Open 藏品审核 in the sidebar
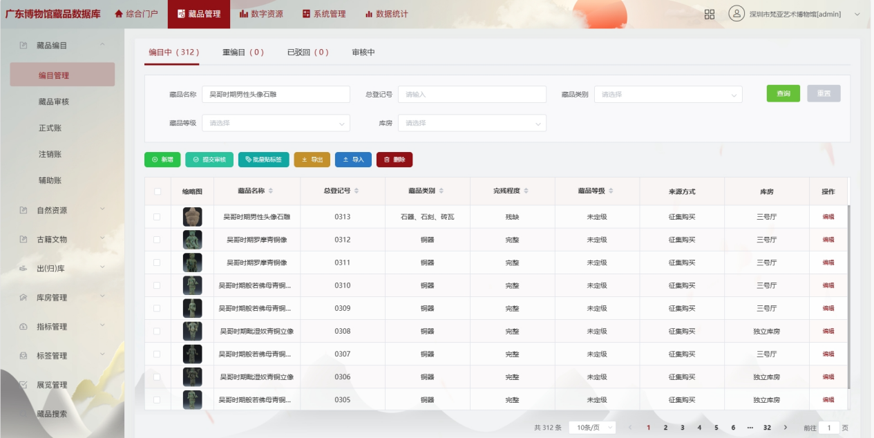874x438 pixels. tap(54, 102)
